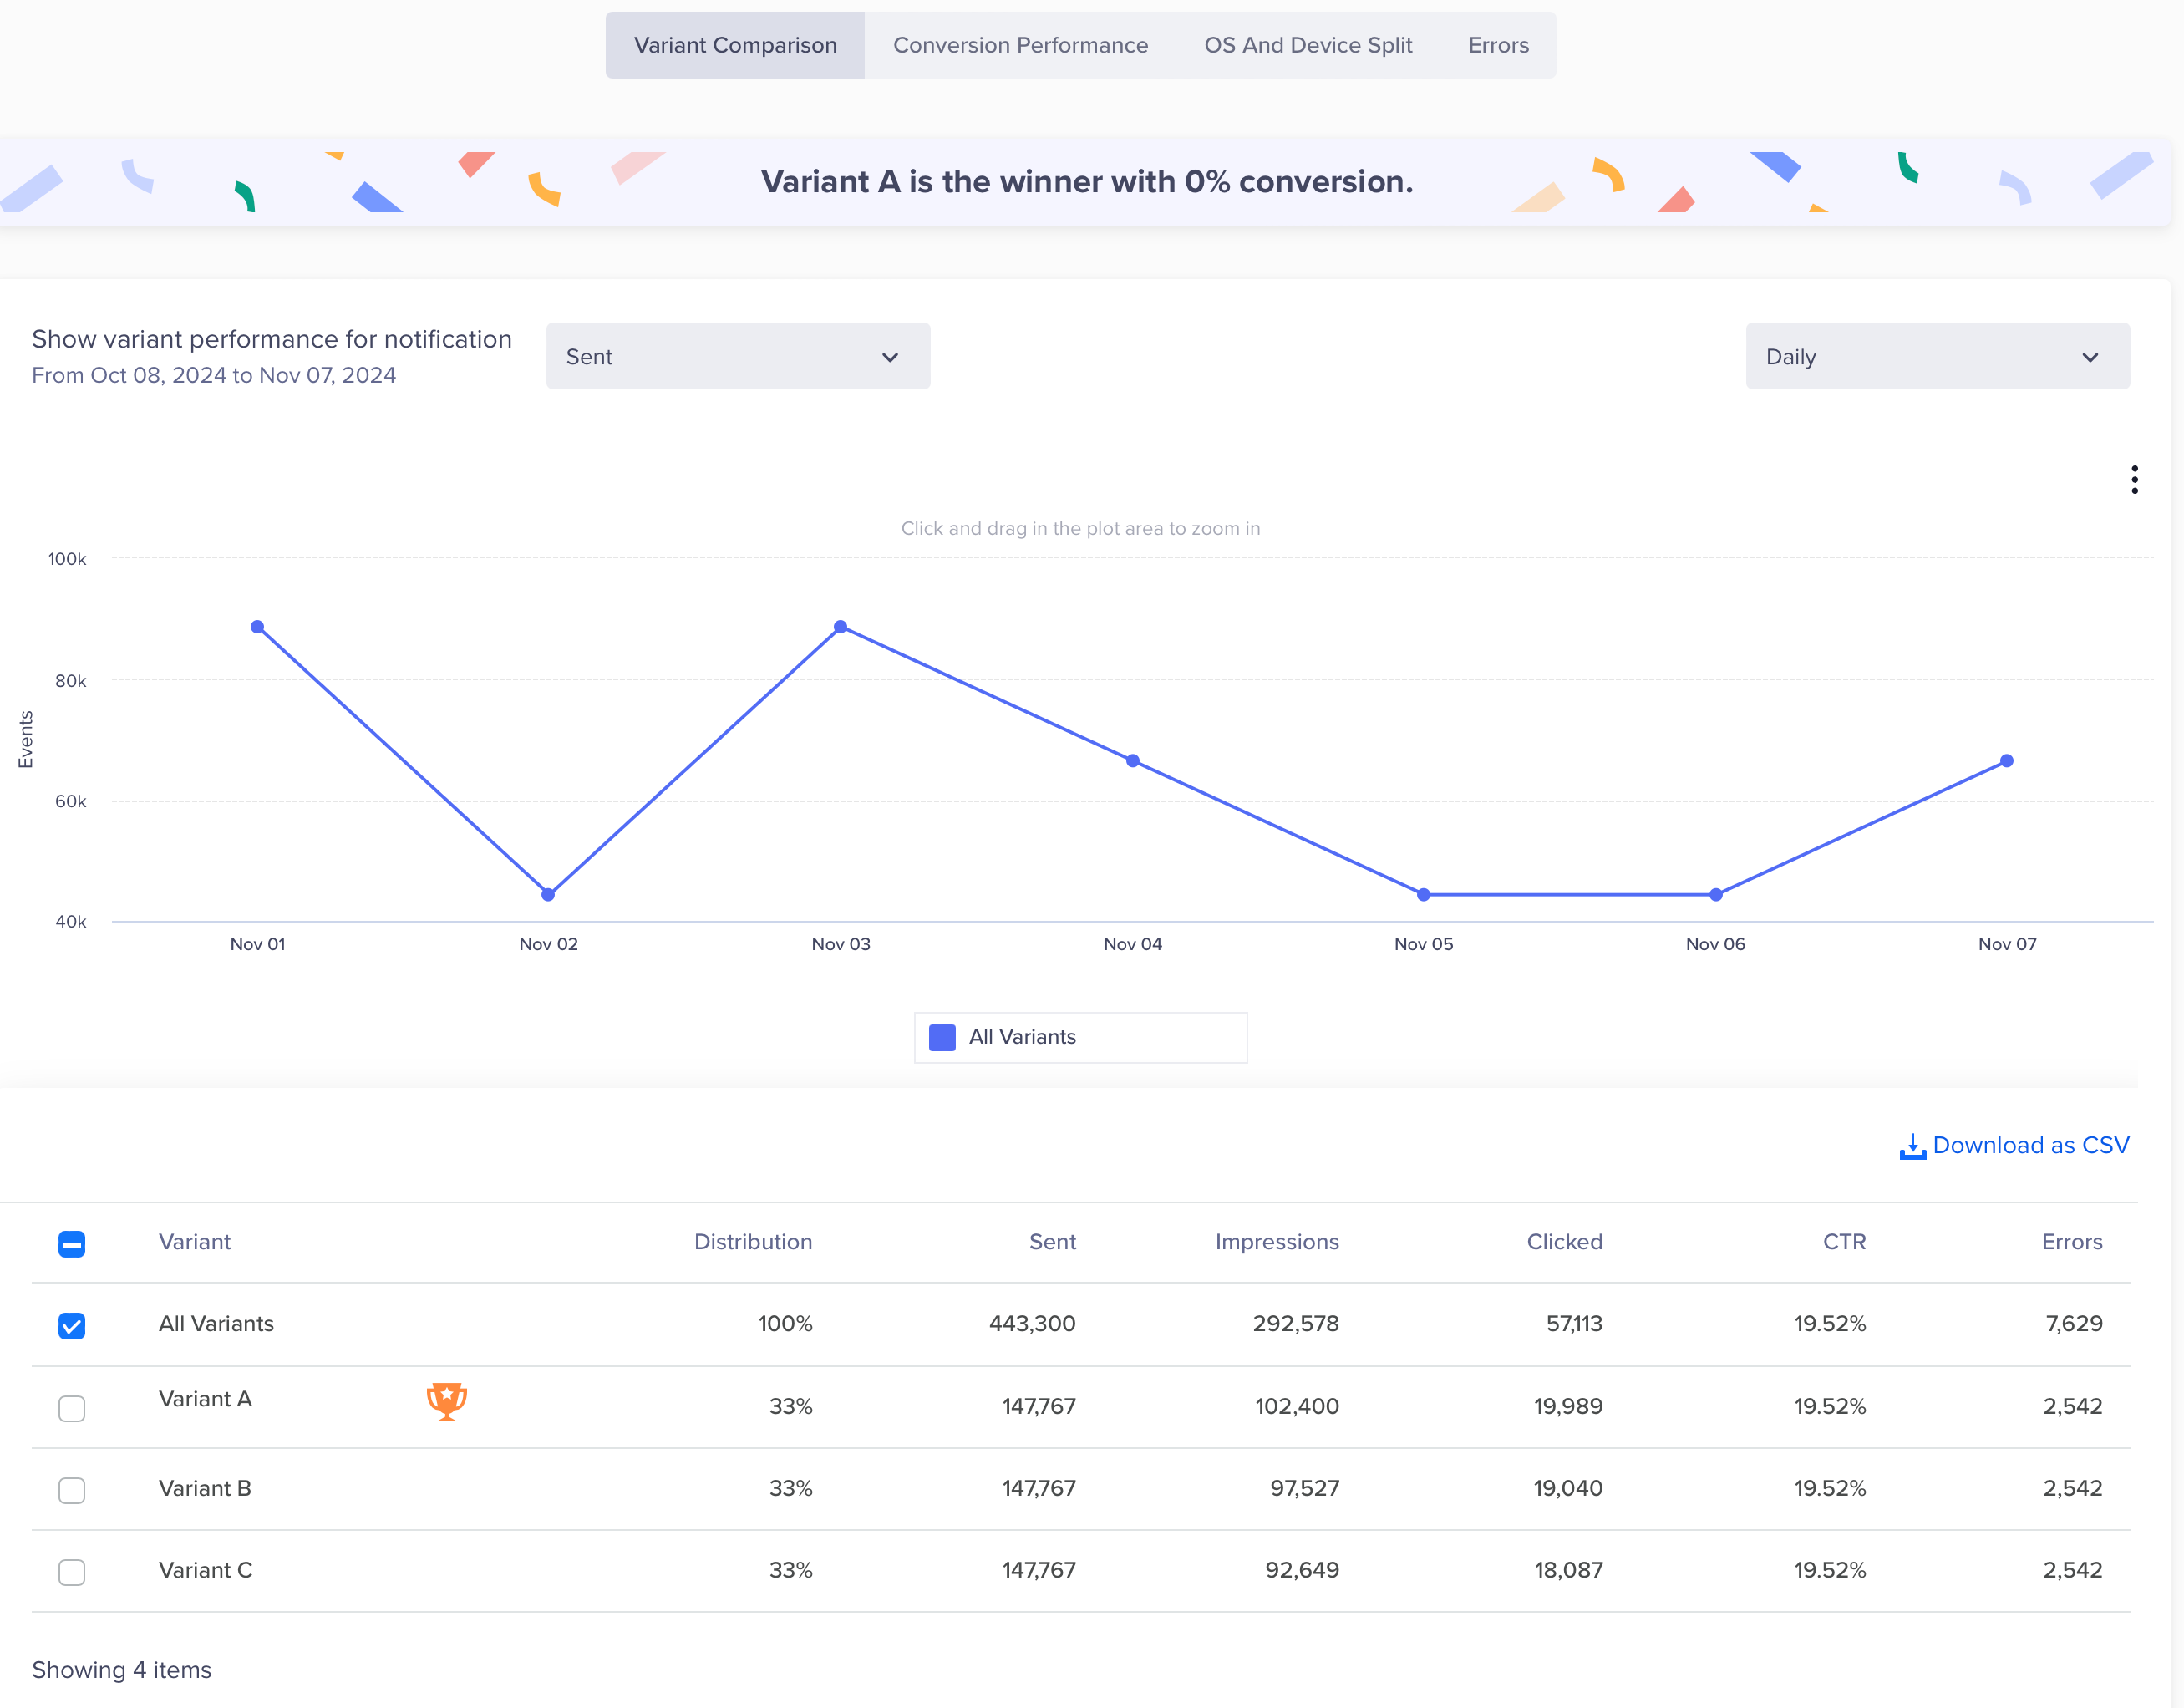Switch to the Conversion Performance tab

1020,46
